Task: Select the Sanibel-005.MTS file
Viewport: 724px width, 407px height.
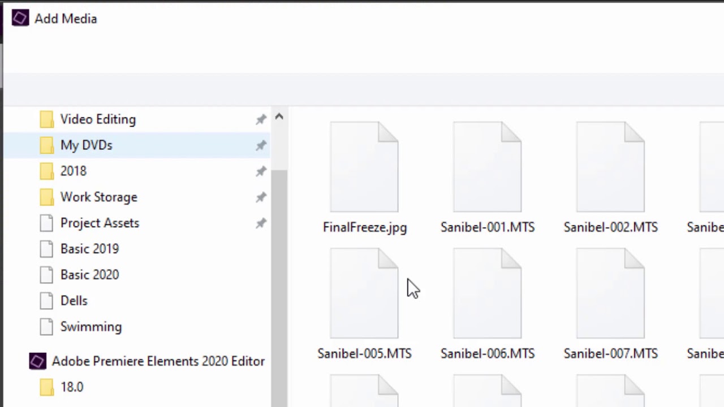Action: 364,294
